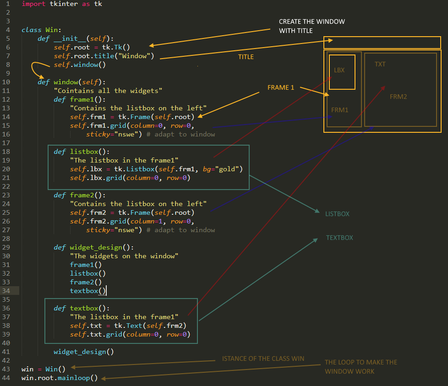Click the win = Win() statement
This screenshot has width=448, height=386.
click(43, 369)
